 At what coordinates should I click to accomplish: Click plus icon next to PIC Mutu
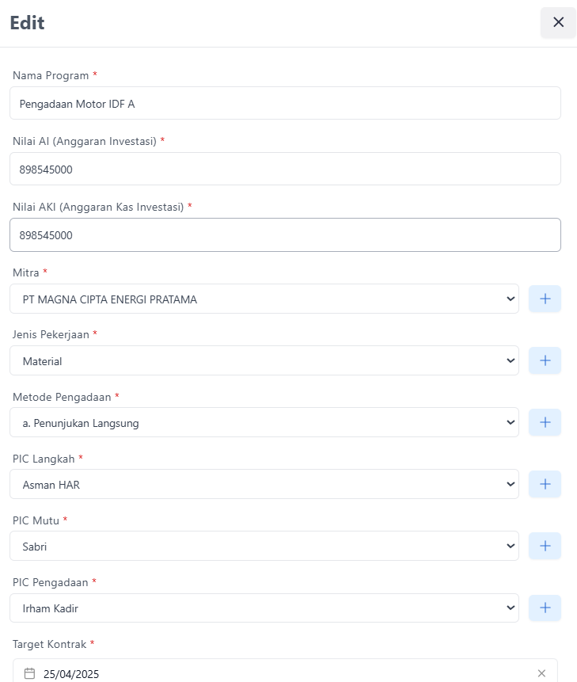545,546
